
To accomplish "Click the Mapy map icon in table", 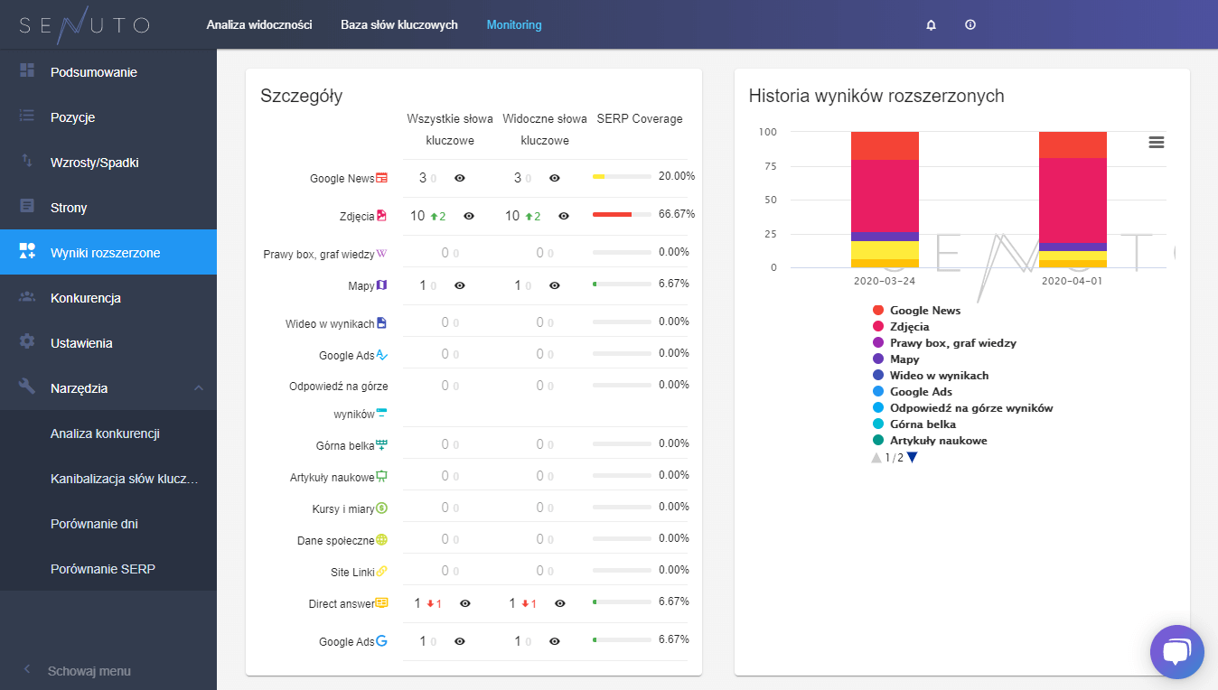I will (381, 285).
